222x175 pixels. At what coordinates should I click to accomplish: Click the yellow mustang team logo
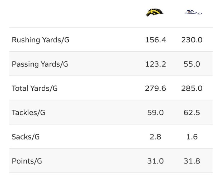pos(155,13)
